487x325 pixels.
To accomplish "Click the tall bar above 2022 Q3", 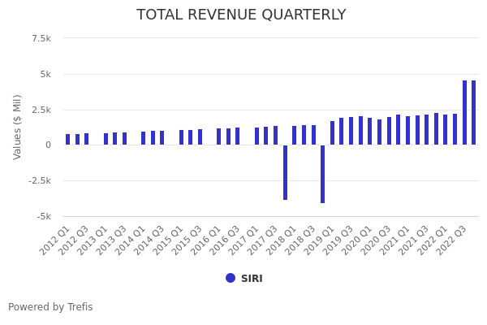I will pyautogui.click(x=465, y=113).
